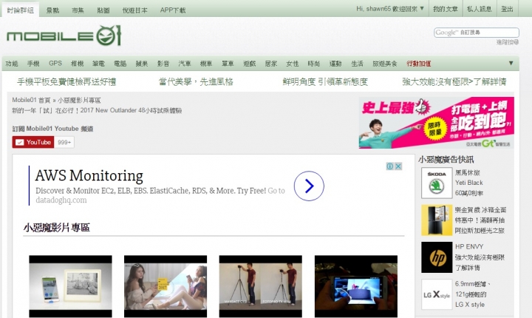Select the 汽車 category
The width and height of the screenshot is (532, 318).
185,64
